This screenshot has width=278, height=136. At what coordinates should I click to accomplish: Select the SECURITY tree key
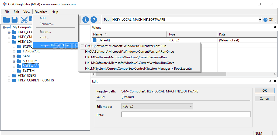[x=30, y=61]
